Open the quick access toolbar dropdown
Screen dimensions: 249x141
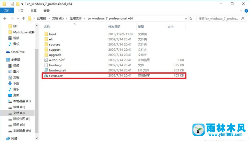point(22,4)
